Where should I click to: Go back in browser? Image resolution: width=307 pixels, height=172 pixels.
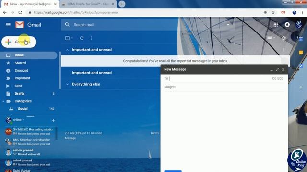coord(5,12)
